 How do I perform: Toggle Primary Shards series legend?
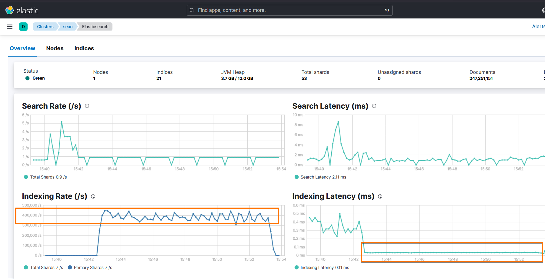click(x=90, y=268)
